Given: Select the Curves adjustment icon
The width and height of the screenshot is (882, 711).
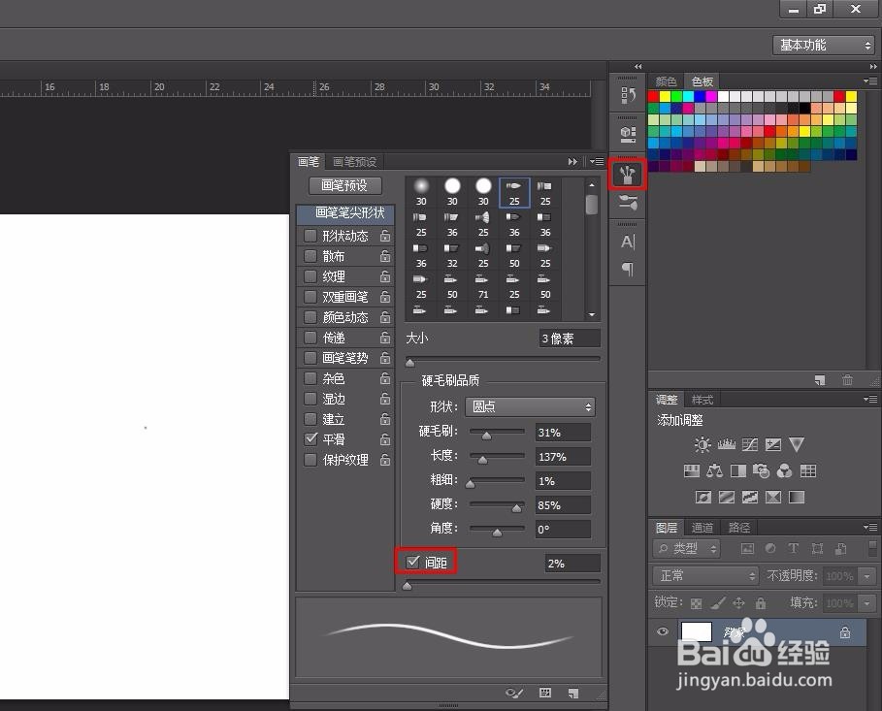Looking at the screenshot, I should 749,444.
